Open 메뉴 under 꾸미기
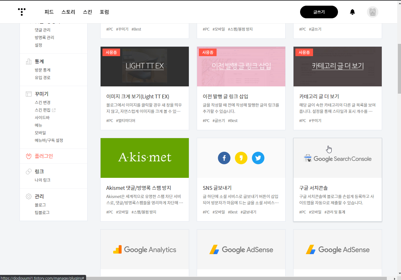The height and width of the screenshot is (280, 401). tap(38, 125)
